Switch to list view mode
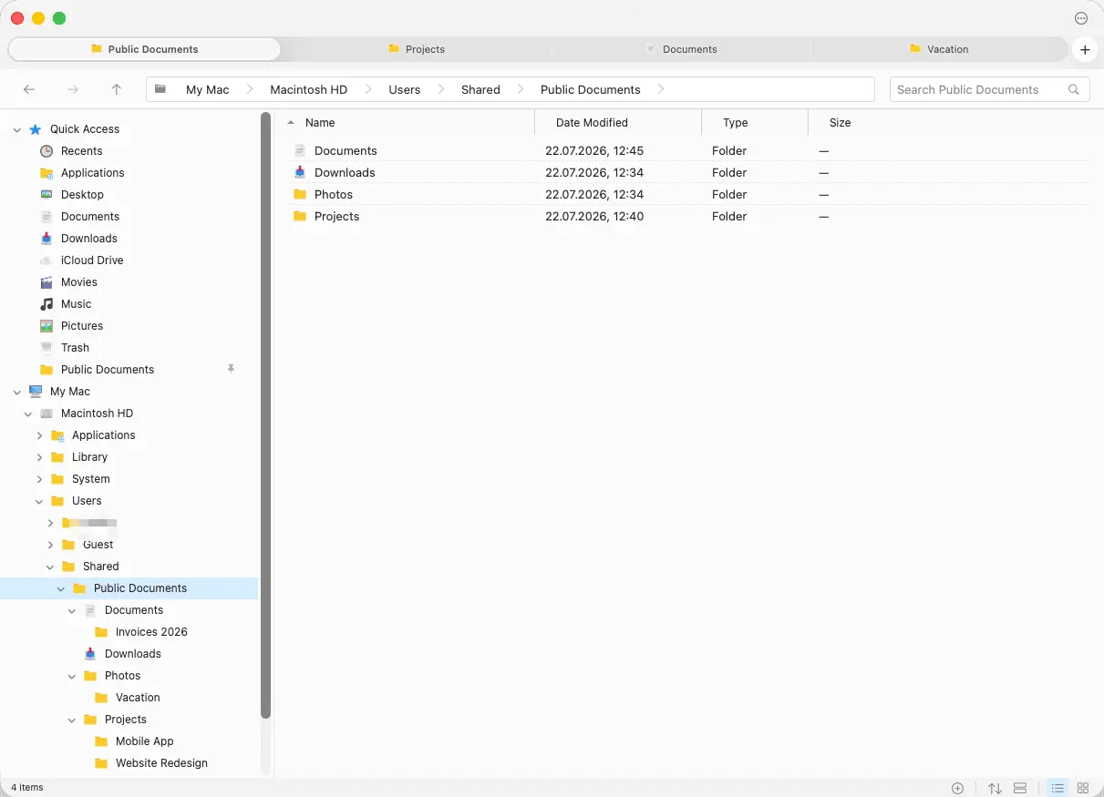This screenshot has height=797, width=1104. point(1058,788)
